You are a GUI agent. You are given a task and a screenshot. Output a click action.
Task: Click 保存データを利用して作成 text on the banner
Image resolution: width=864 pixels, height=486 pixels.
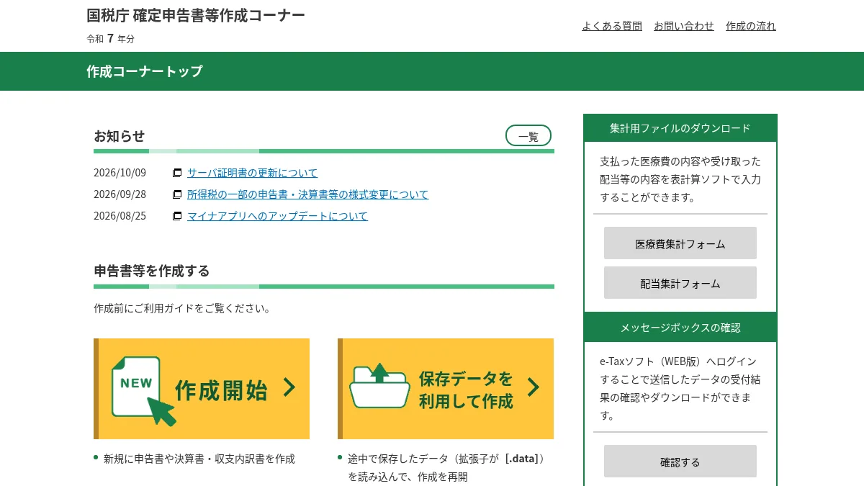coord(466,390)
